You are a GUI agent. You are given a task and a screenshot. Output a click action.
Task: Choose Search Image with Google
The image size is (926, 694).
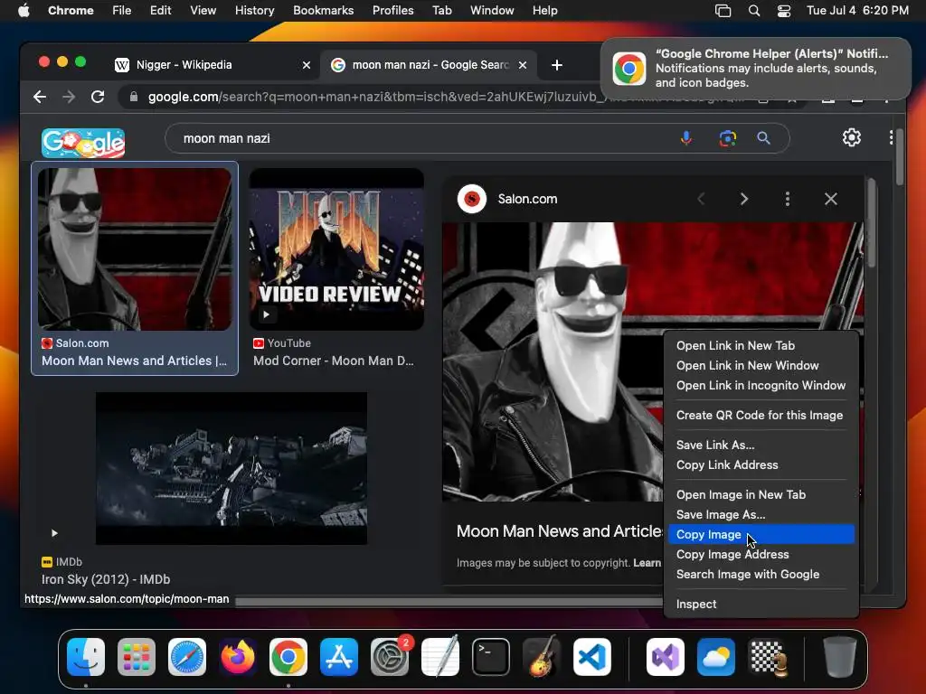coord(761,574)
